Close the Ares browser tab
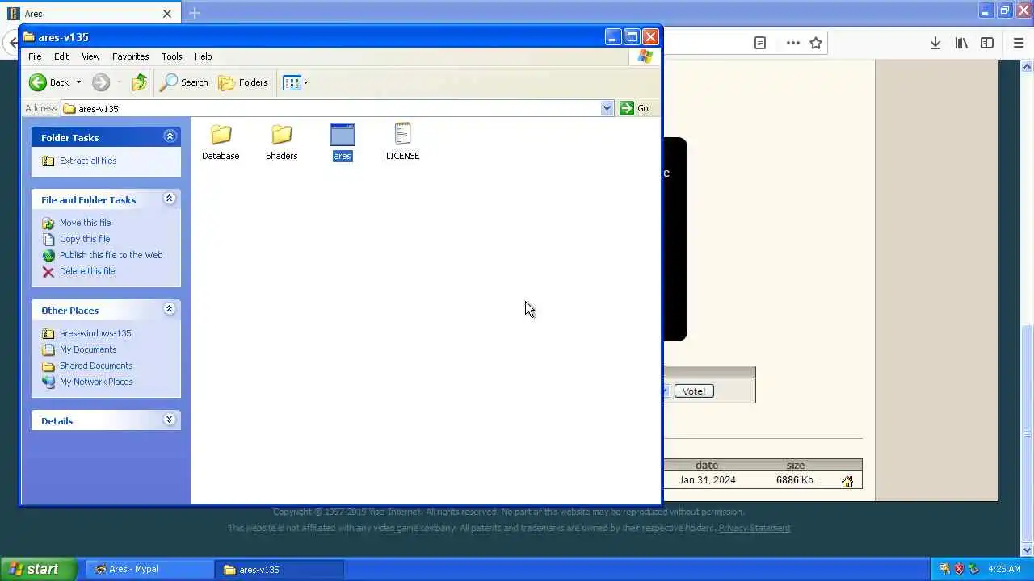This screenshot has width=1034, height=581. pos(167,14)
